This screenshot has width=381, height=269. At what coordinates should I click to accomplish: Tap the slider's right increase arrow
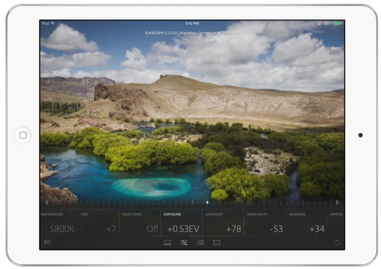point(337,202)
